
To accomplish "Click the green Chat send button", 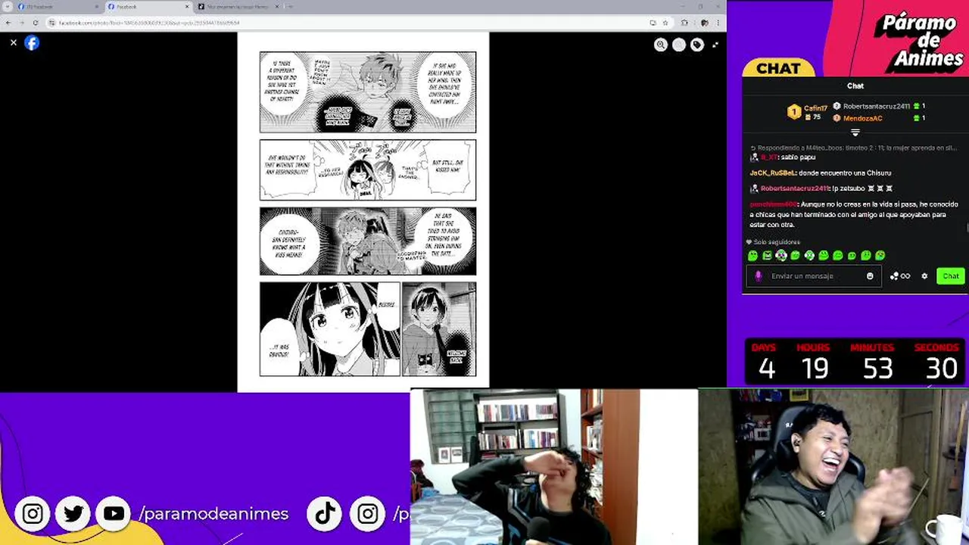I will (x=951, y=276).
